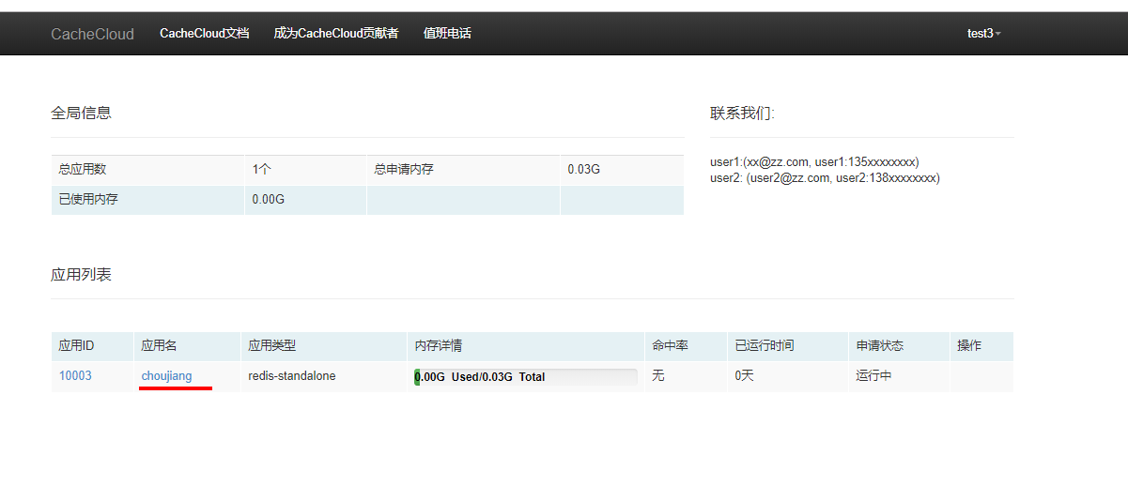Open application ID 10003 link

click(x=75, y=376)
